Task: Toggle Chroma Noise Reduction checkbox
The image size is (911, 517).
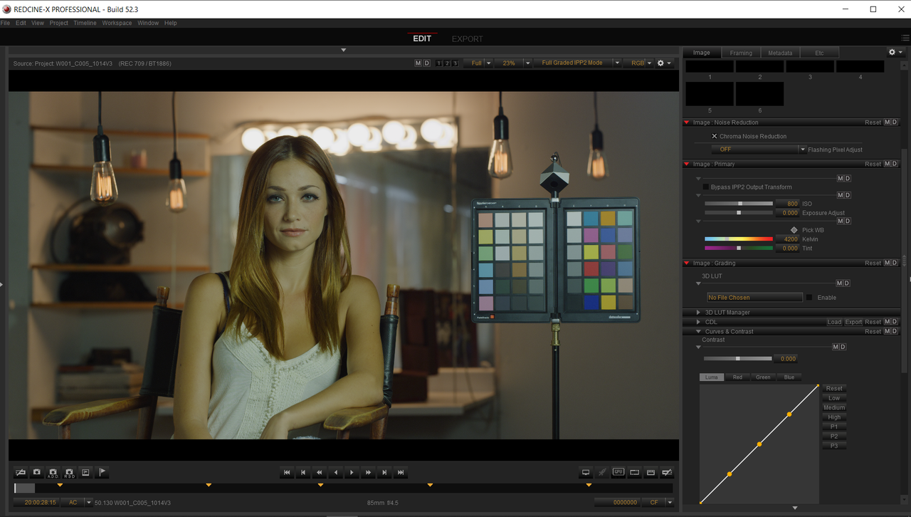Action: click(x=715, y=136)
